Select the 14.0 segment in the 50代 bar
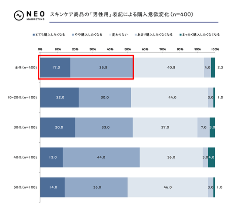Image resolution: width=233 pixels, height=203 pixels. 52,187
